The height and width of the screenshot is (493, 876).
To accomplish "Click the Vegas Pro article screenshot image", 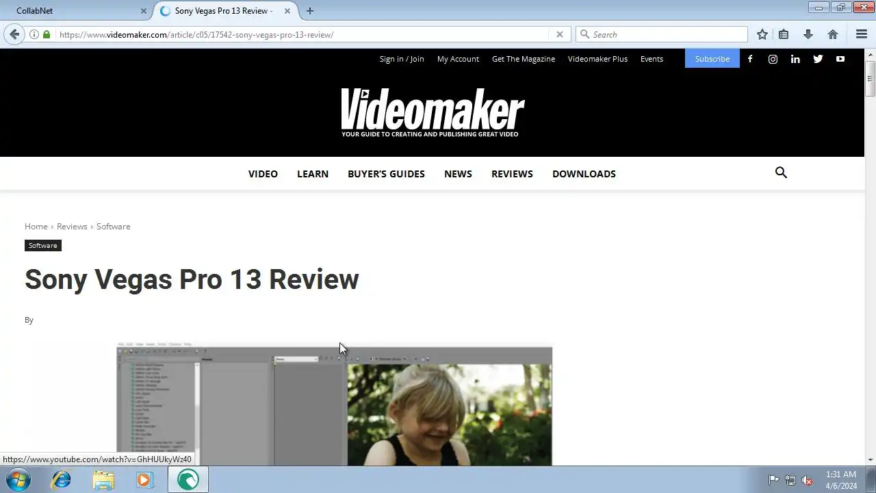I will pos(334,404).
